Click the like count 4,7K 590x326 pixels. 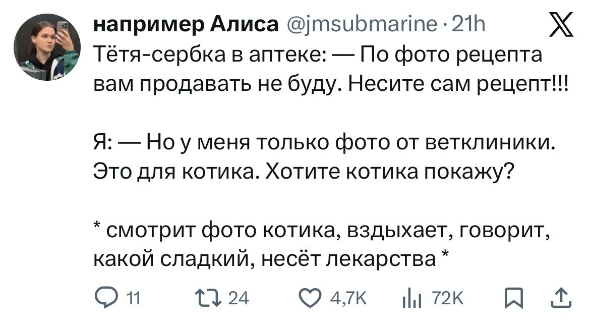pyautogui.click(x=348, y=299)
